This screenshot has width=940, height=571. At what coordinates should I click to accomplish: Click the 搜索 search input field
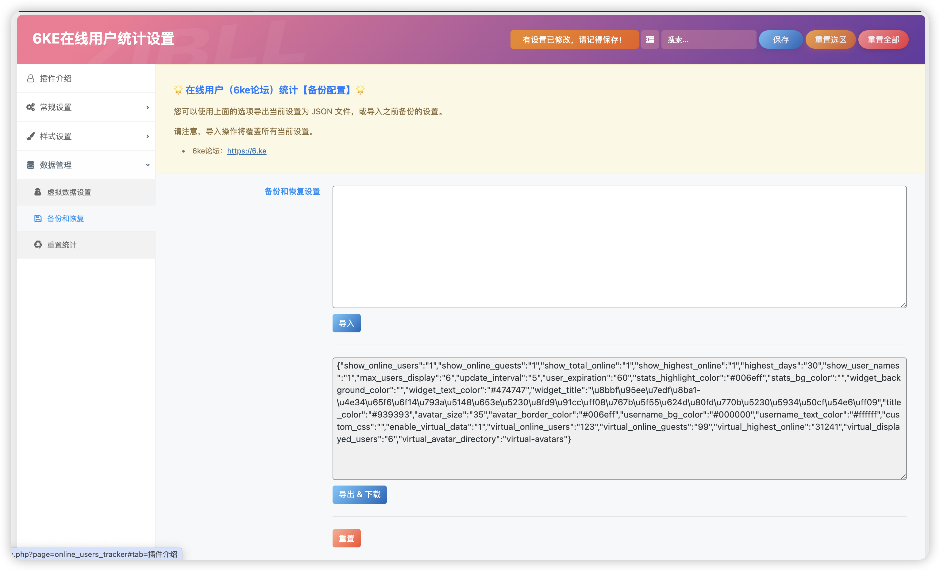(708, 39)
